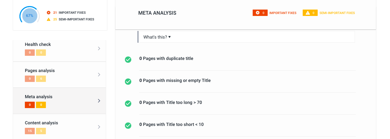The width and height of the screenshot is (390, 139).
Task: Open the Health check sidebar tab
Action: (x=59, y=48)
